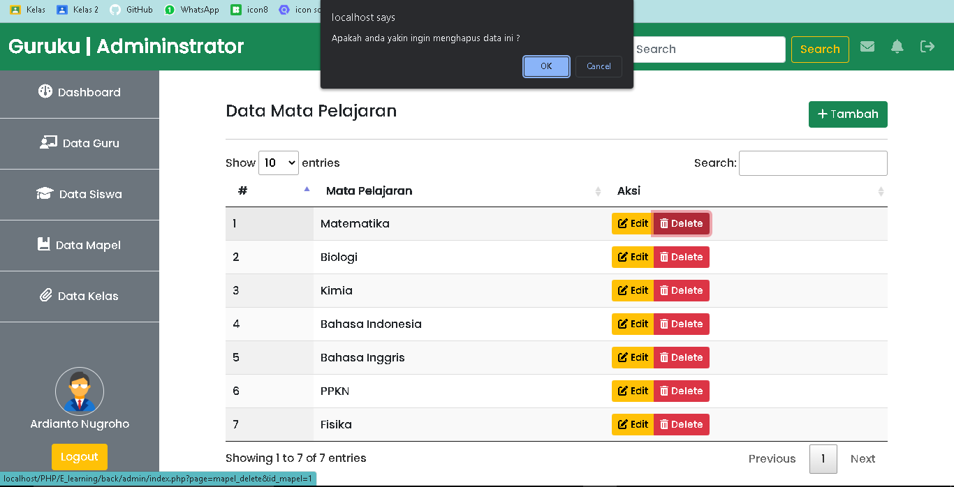Click the trash icon on Biologi Delete

[665, 257]
